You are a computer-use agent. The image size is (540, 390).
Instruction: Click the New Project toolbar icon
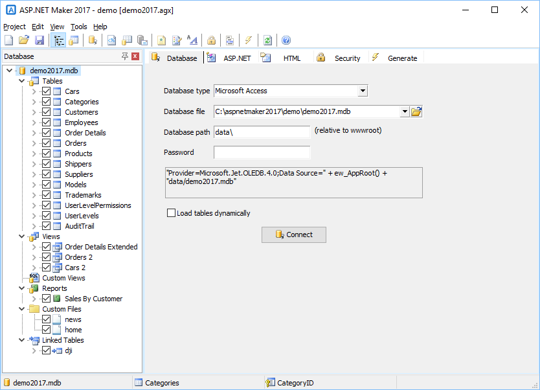click(9, 40)
